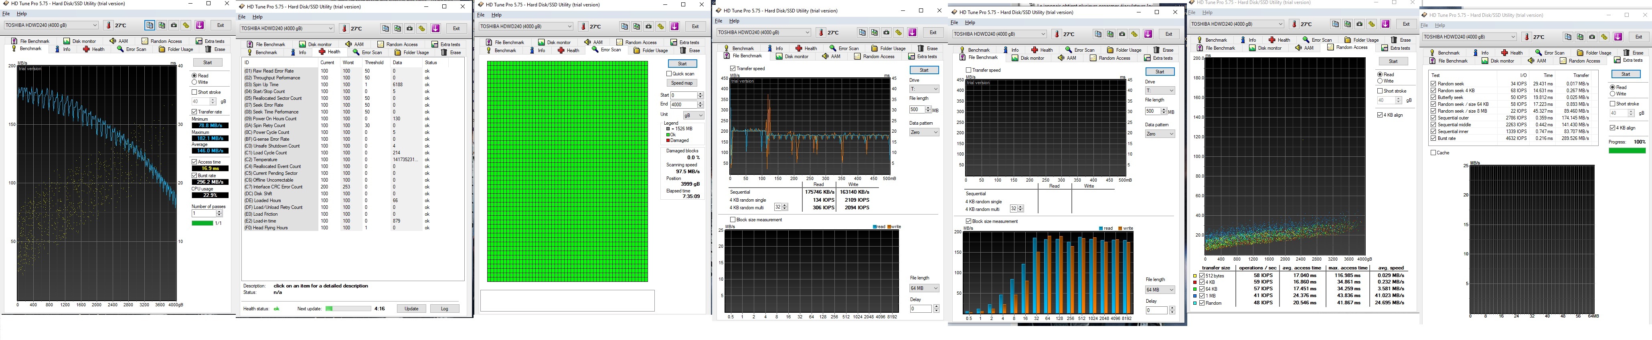Screen dimensions: 1652x340
Task: Uncheck the Butterfly seek test
Action: coord(1433,97)
